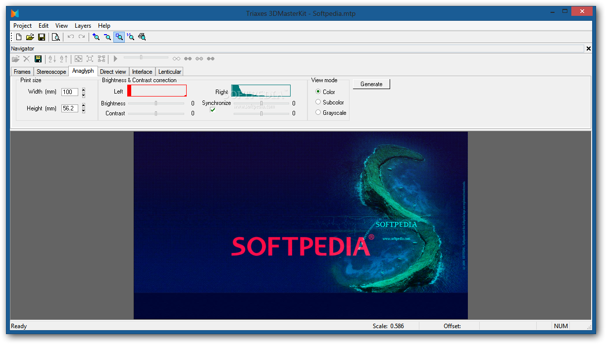Click the red Left histogram box
Viewport: 606px width, 344px height.
pos(157,91)
